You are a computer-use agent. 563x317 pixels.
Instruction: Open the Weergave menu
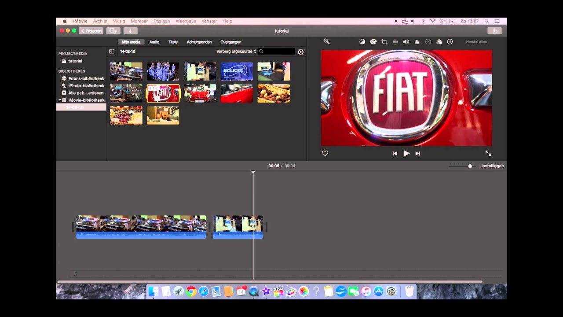click(186, 21)
